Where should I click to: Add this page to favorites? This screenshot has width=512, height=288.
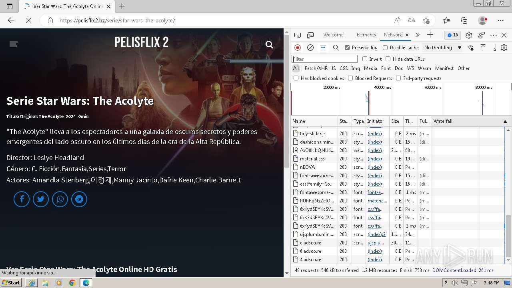pyautogui.click(x=426, y=20)
